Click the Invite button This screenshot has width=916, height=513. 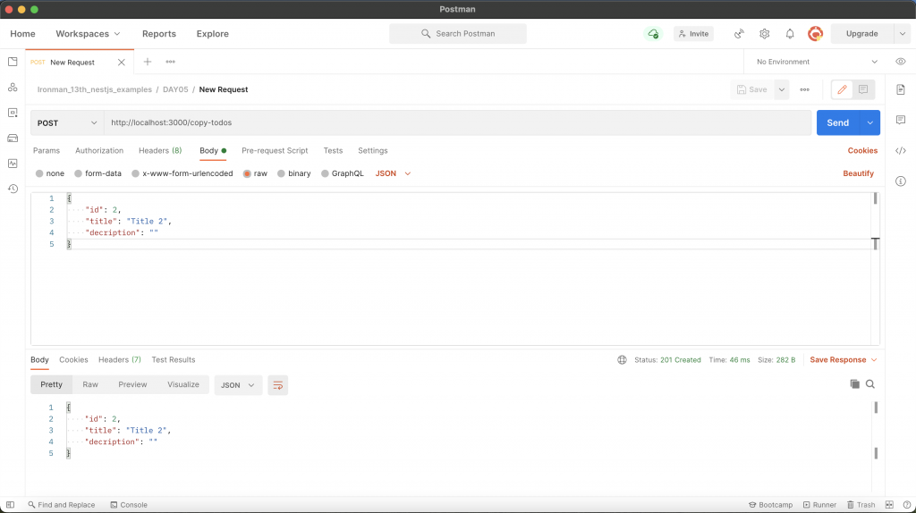693,34
